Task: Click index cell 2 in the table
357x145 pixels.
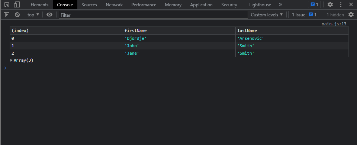Action: (x=66, y=53)
